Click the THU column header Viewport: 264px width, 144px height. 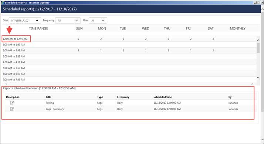[167, 28]
